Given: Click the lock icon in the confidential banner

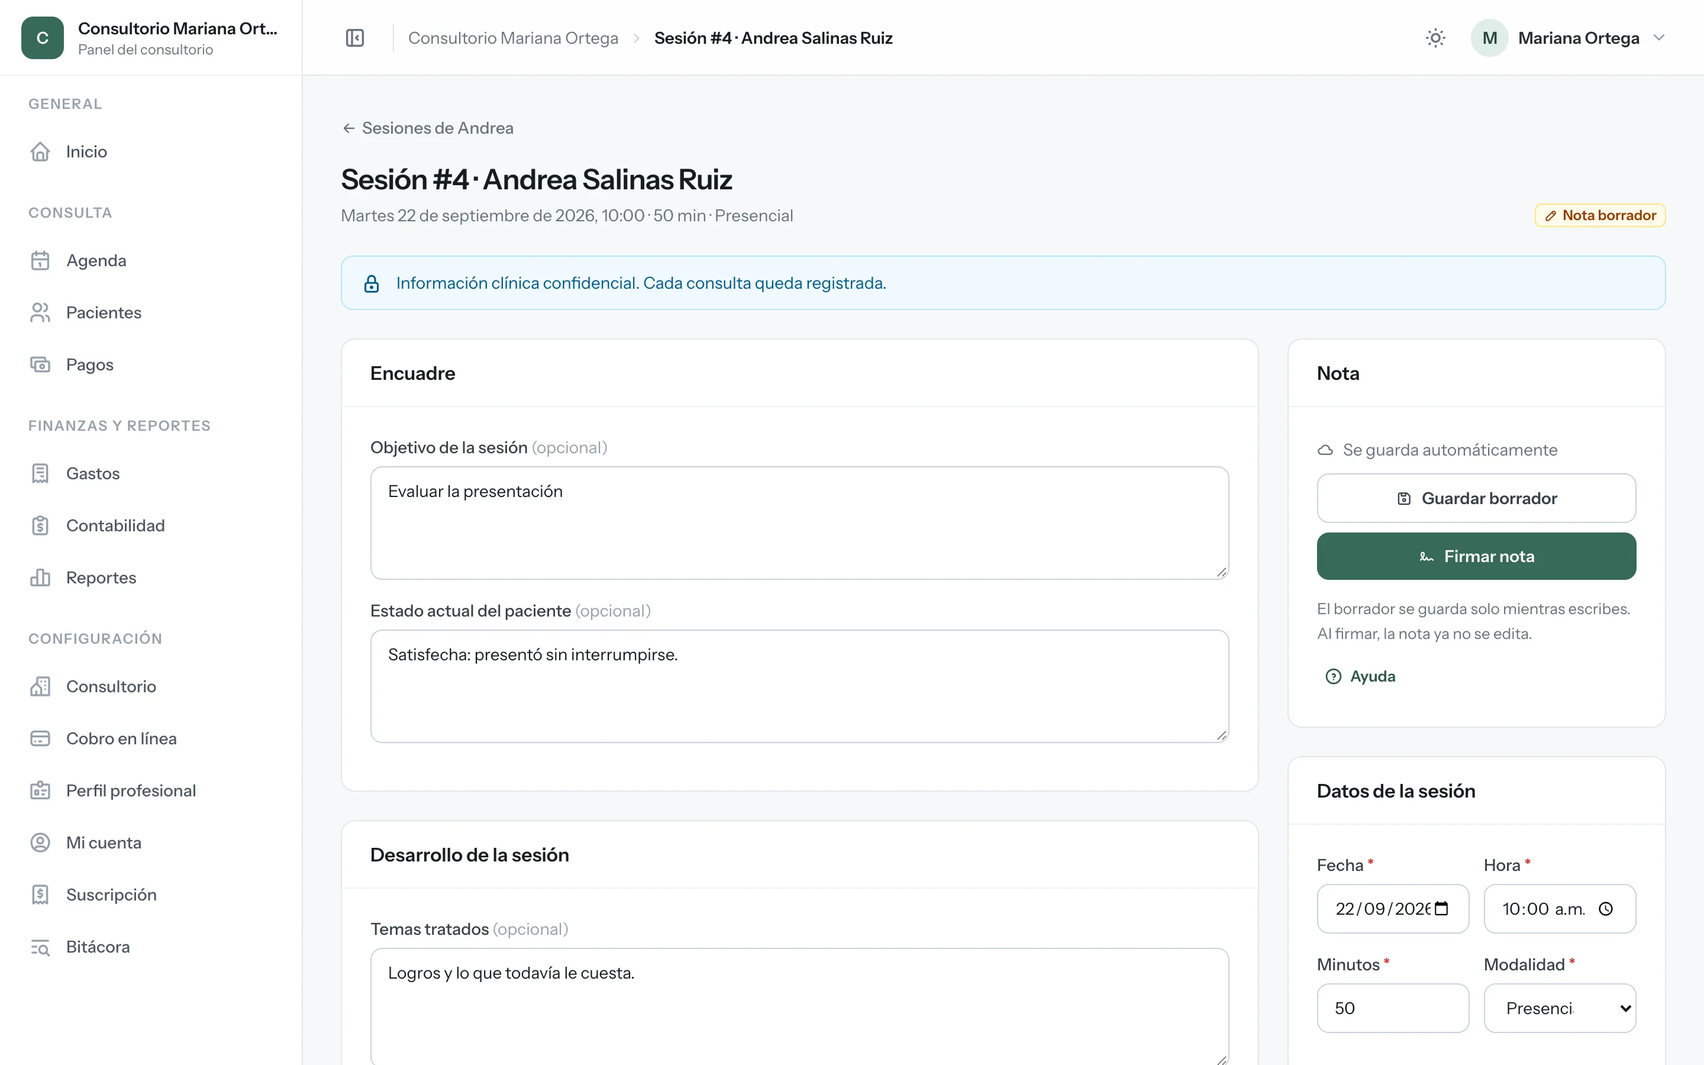Looking at the screenshot, I should coord(372,283).
